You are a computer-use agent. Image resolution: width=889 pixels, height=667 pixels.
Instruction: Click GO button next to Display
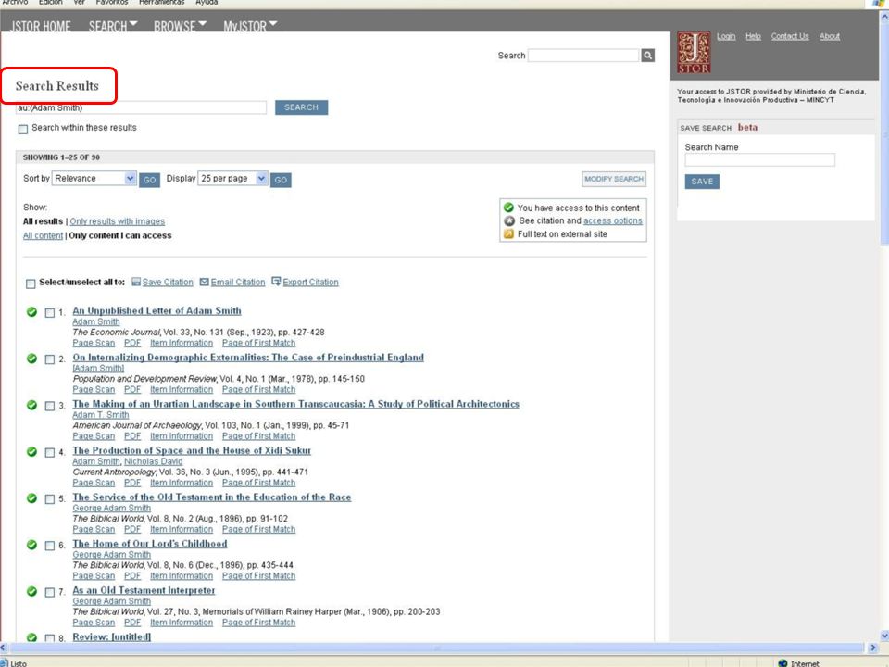click(x=281, y=180)
